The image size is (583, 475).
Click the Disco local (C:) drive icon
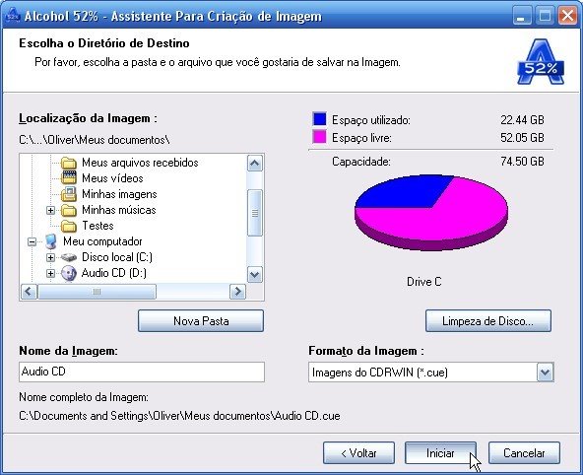pyautogui.click(x=69, y=257)
